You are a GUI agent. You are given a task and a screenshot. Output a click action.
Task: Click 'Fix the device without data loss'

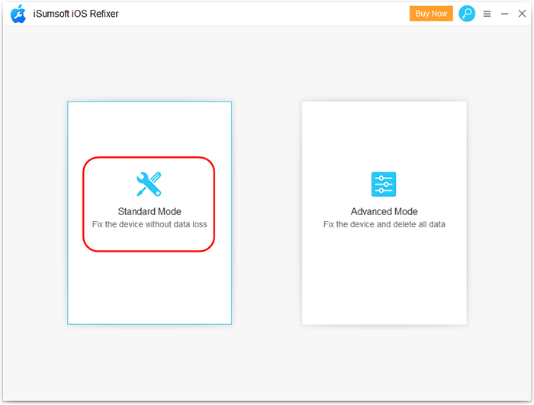150,224
